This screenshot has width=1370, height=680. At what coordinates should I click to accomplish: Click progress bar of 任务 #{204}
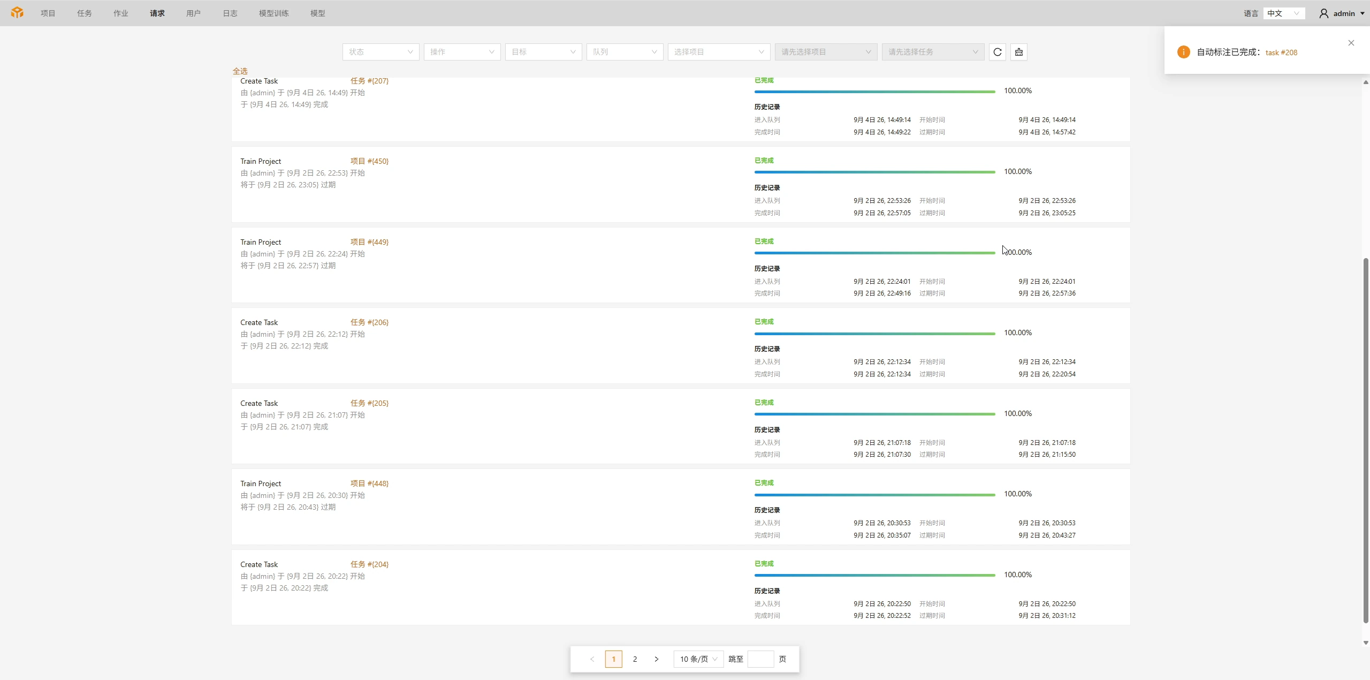(x=875, y=575)
